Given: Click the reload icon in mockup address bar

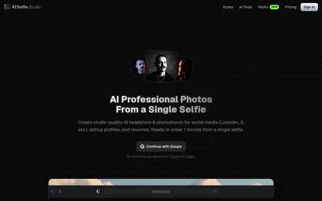Looking at the screenshot, I should tap(215, 191).
